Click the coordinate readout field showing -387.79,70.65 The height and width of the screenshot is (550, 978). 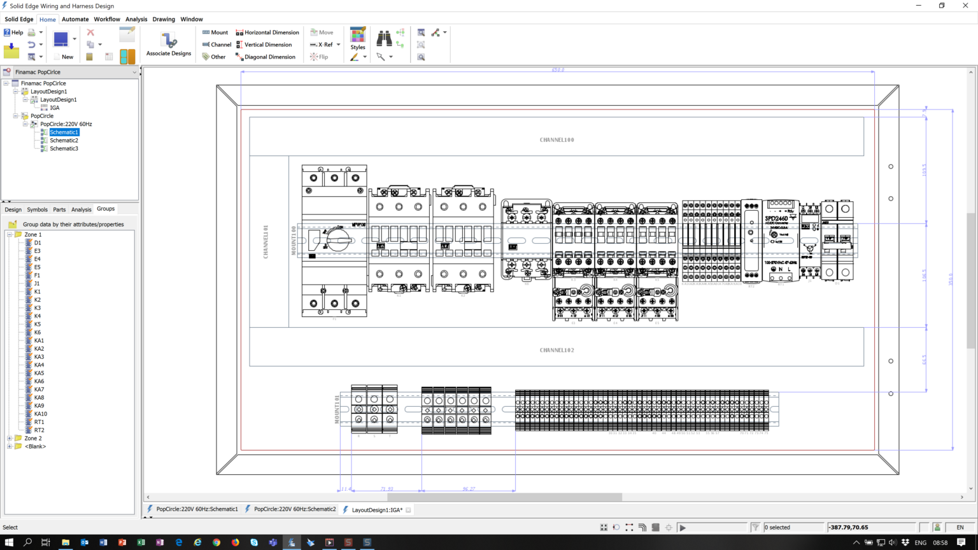(x=870, y=527)
